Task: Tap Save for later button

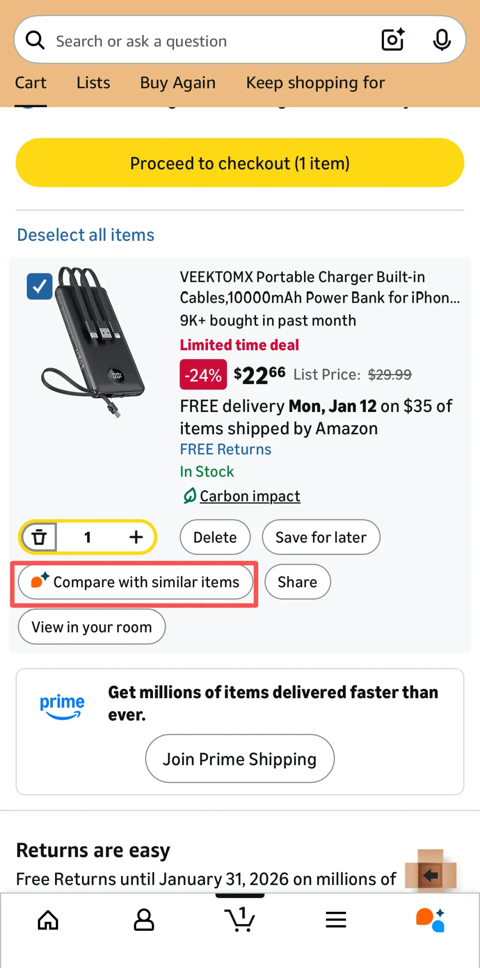Action: tap(321, 537)
